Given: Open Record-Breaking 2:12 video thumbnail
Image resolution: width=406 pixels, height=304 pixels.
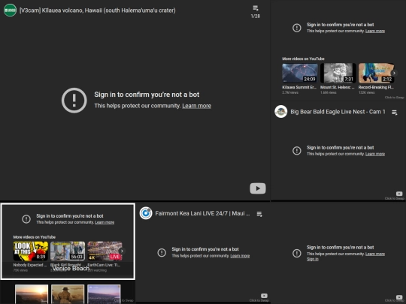Looking at the screenshot, I should (376, 73).
